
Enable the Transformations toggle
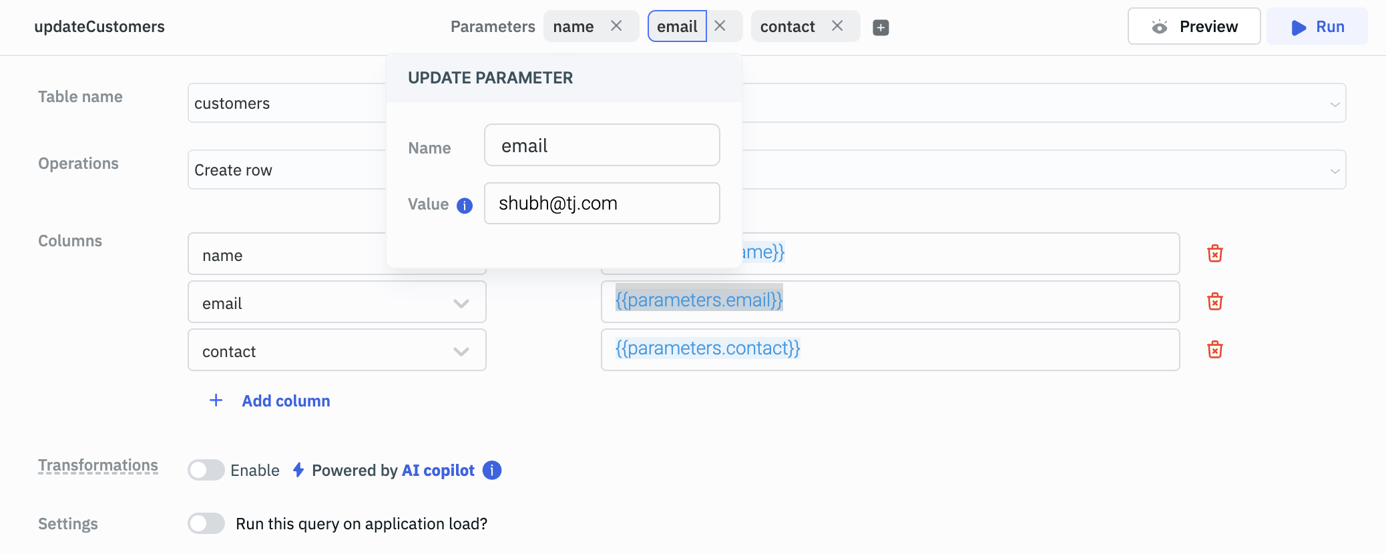pos(206,470)
